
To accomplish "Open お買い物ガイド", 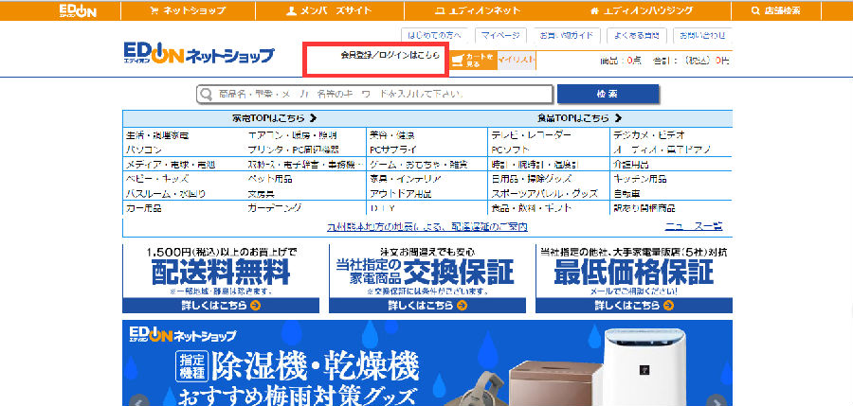I will point(567,35).
